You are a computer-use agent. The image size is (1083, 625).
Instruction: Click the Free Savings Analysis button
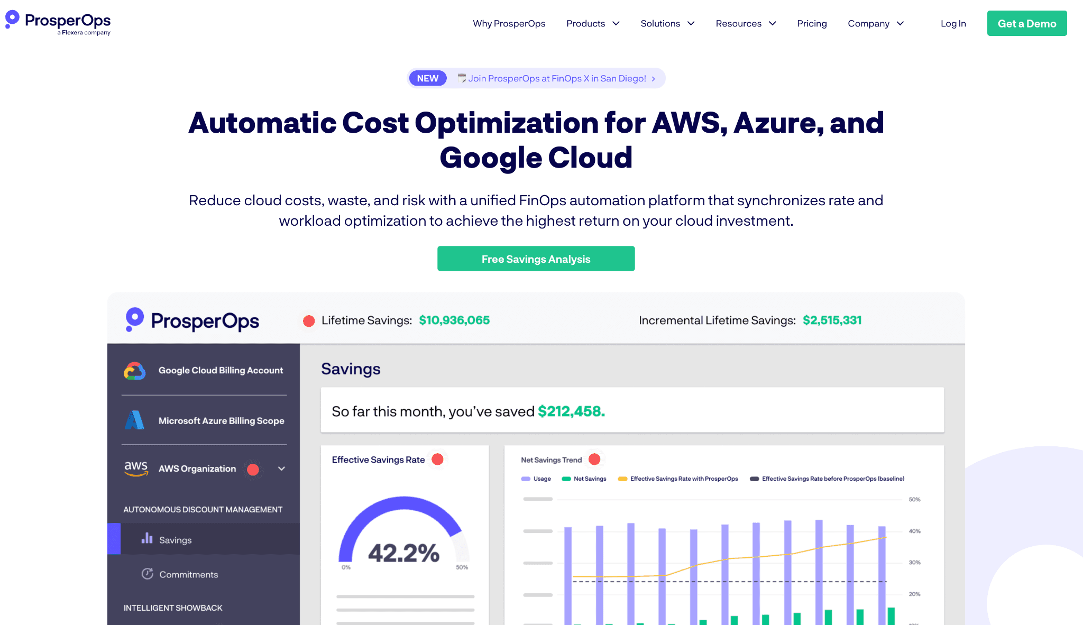tap(536, 259)
